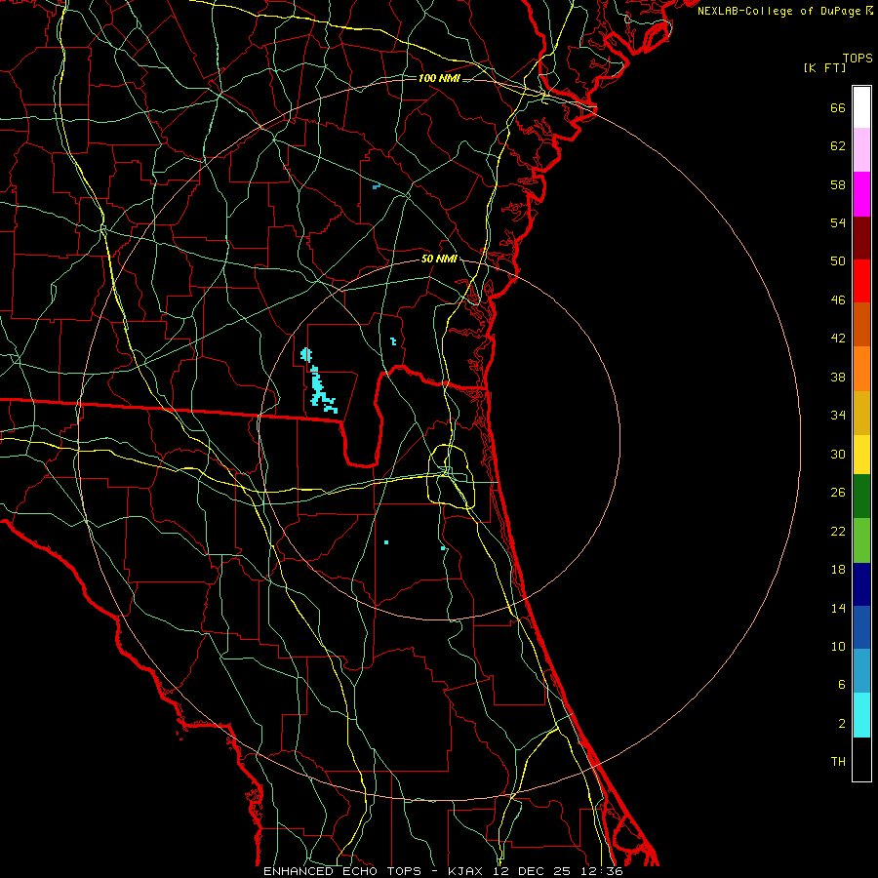Click the legend value "66"
The image size is (878, 878).
(x=838, y=107)
